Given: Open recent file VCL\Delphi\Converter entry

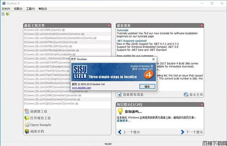Looking at the screenshot, I should coord(47,79).
